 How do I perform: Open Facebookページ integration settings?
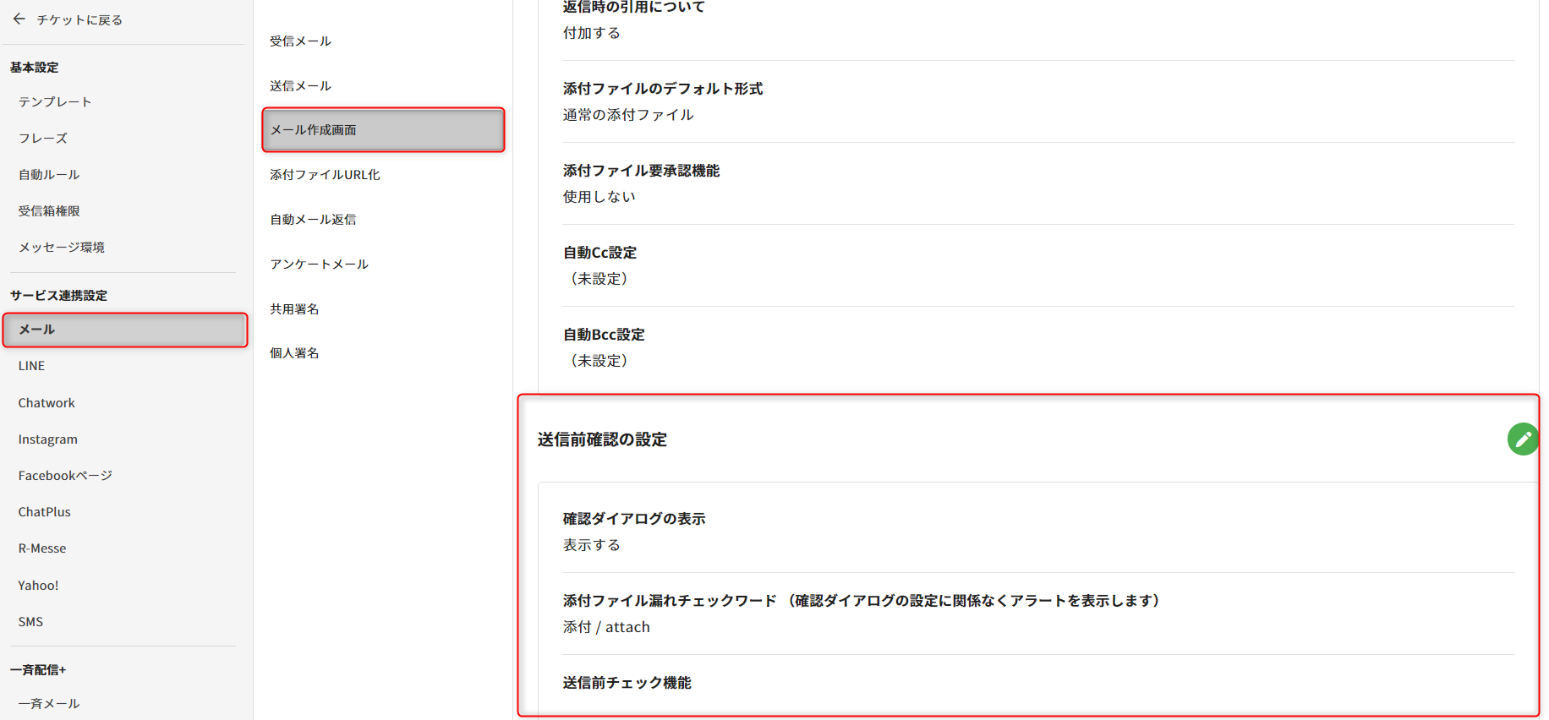pyautogui.click(x=65, y=476)
